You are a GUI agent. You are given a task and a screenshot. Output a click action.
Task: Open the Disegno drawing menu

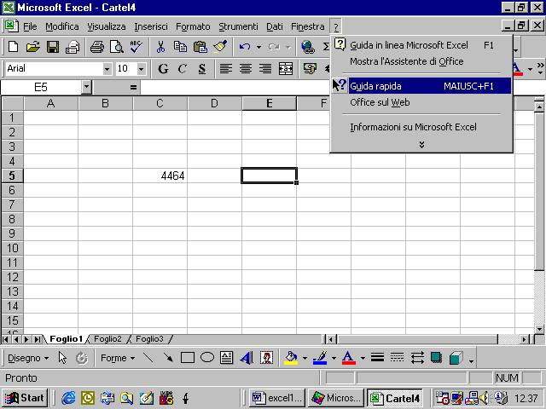coord(28,358)
